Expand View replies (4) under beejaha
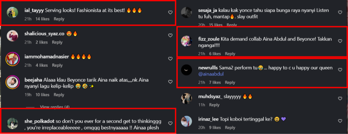The height and width of the screenshot is (134, 348). pos(55,107)
